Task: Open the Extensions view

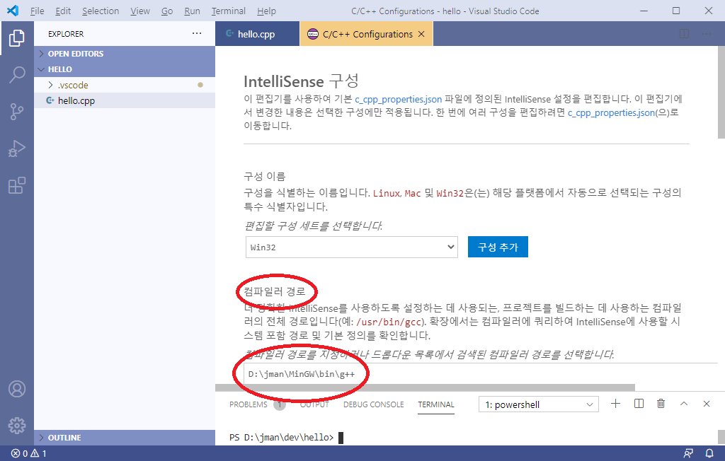Action: 17,185
